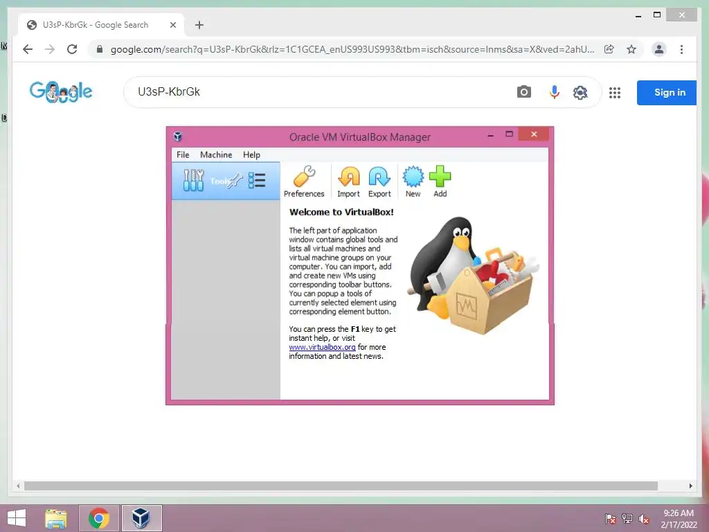Click the scroll right arrow

click(690, 486)
